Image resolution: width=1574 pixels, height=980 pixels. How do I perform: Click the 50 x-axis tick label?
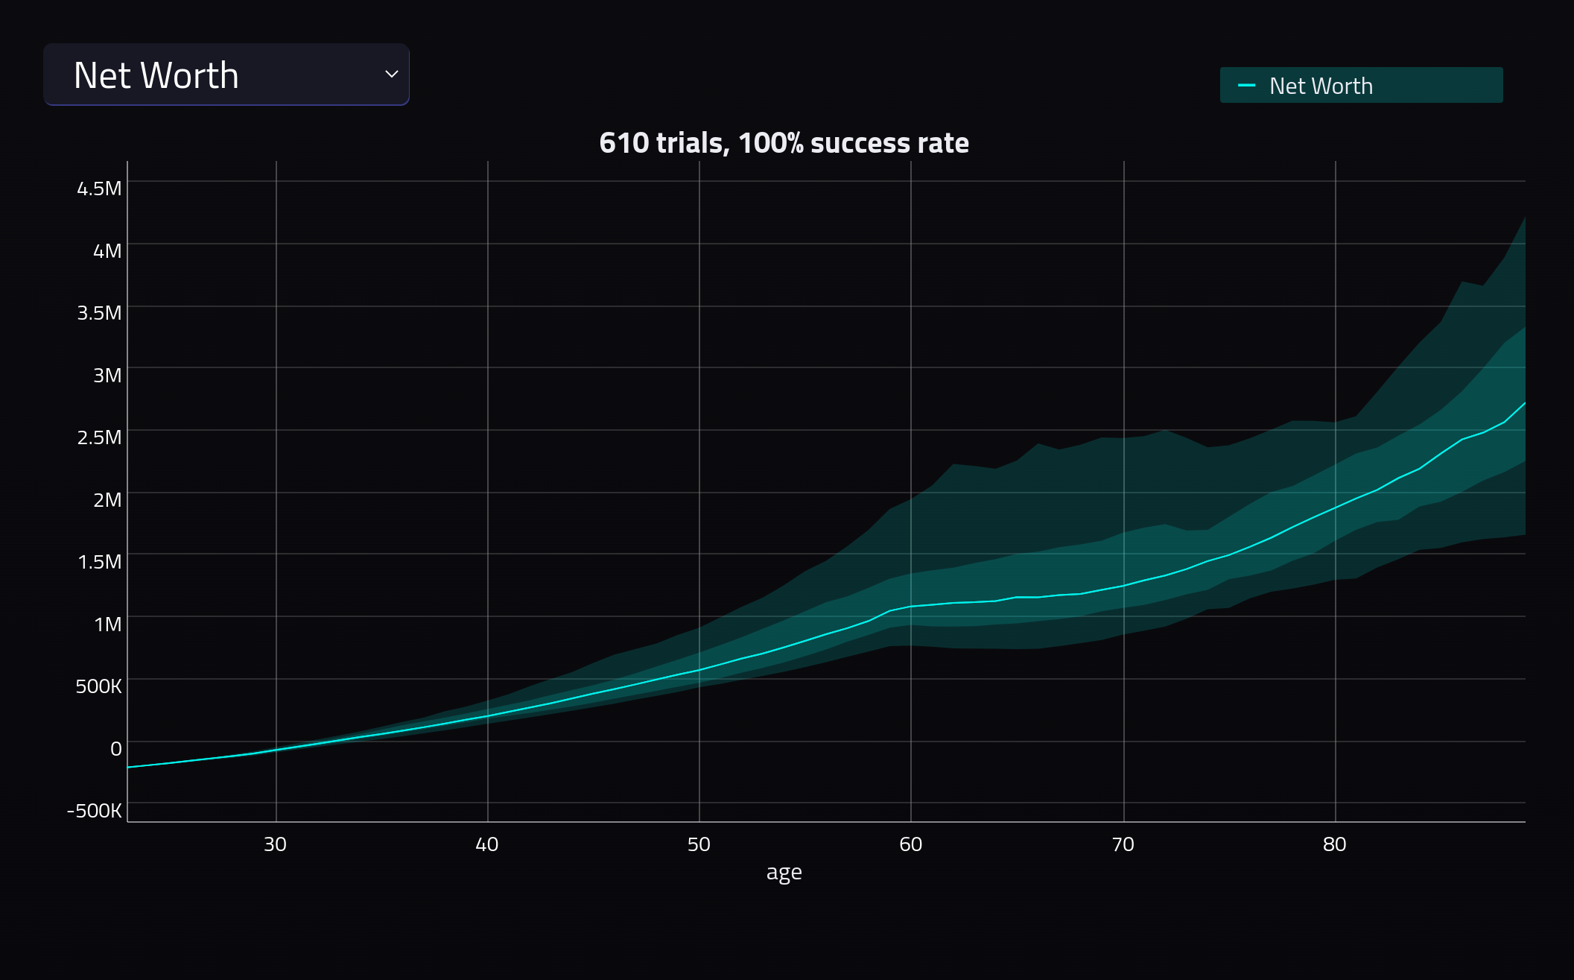pos(699,844)
